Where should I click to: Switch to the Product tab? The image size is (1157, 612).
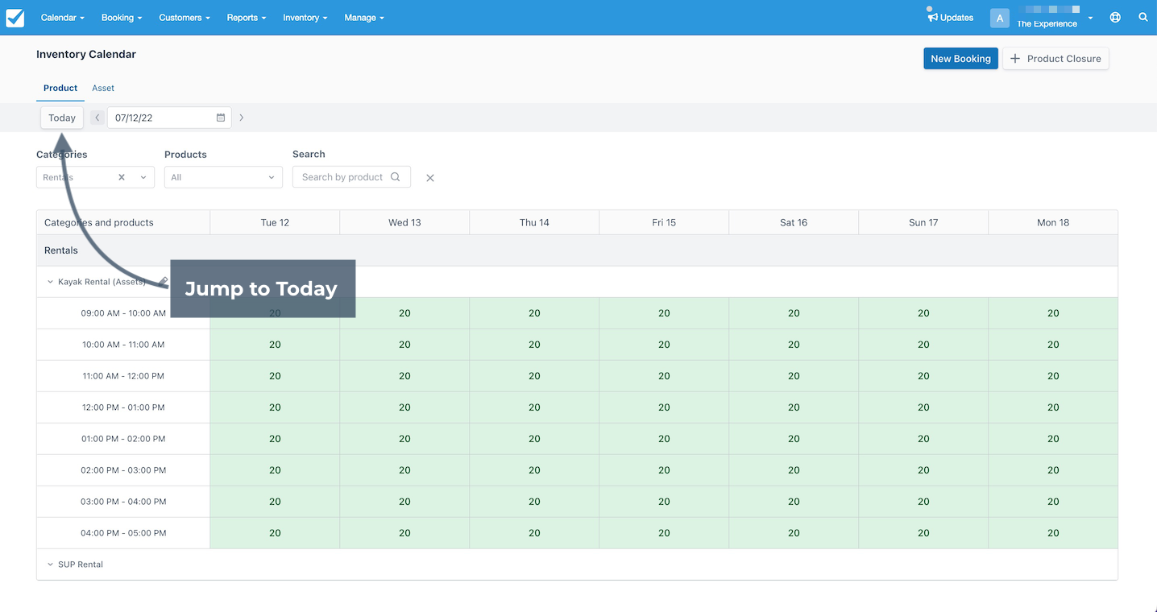pyautogui.click(x=60, y=88)
